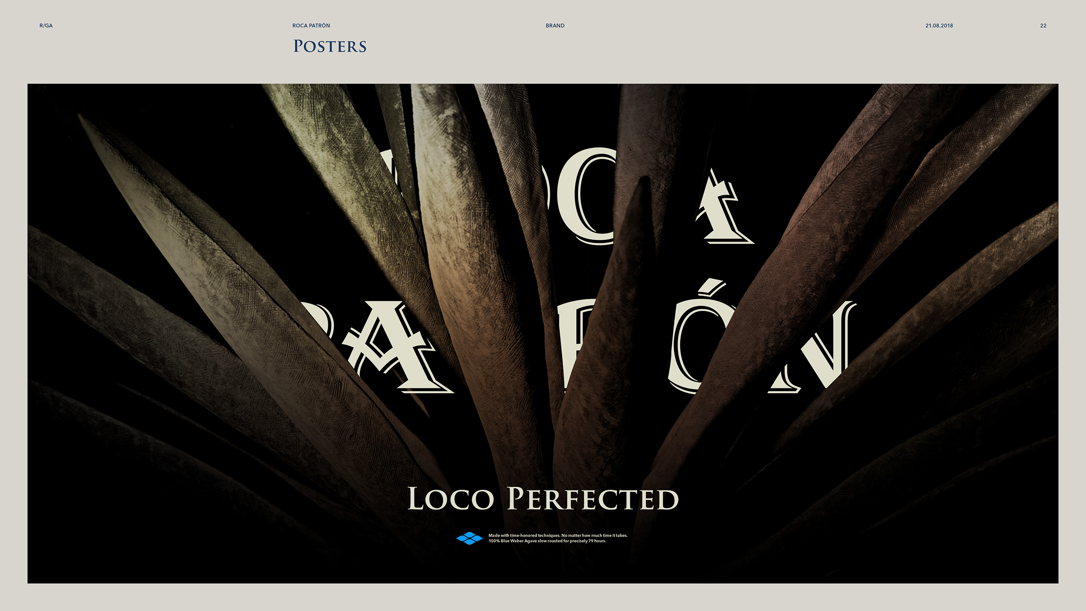
Task: Click the BRAND header label
Action: (x=555, y=26)
